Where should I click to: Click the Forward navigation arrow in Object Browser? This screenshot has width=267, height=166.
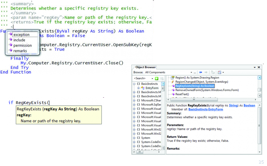click(205, 72)
